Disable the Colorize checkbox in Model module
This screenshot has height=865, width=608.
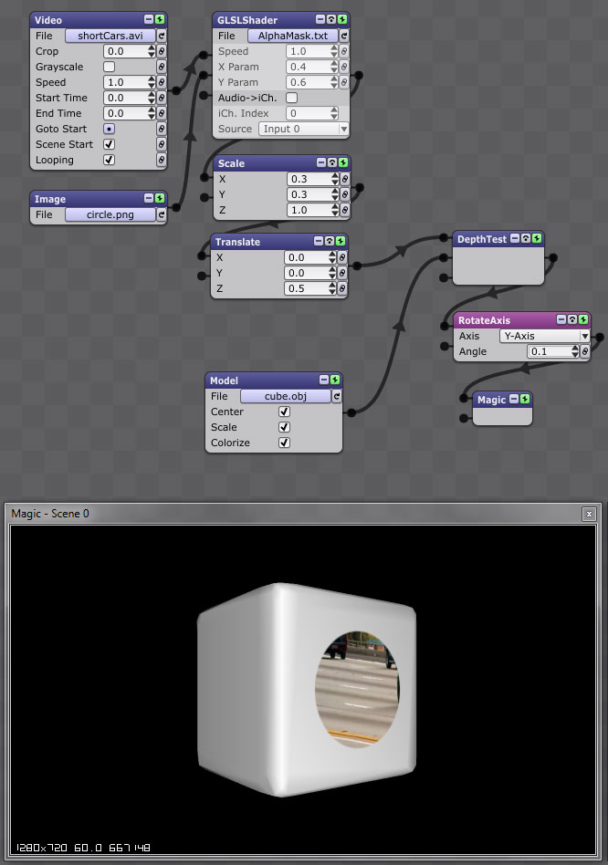[284, 443]
